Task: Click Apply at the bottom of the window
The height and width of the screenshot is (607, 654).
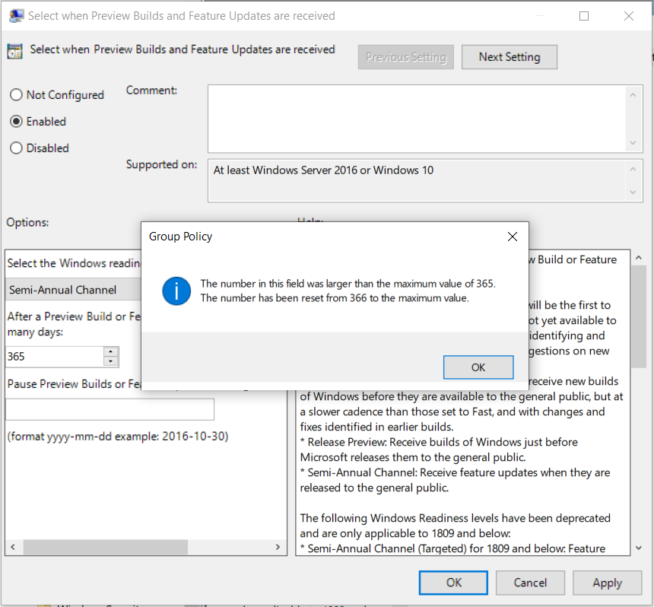Action: [x=607, y=583]
